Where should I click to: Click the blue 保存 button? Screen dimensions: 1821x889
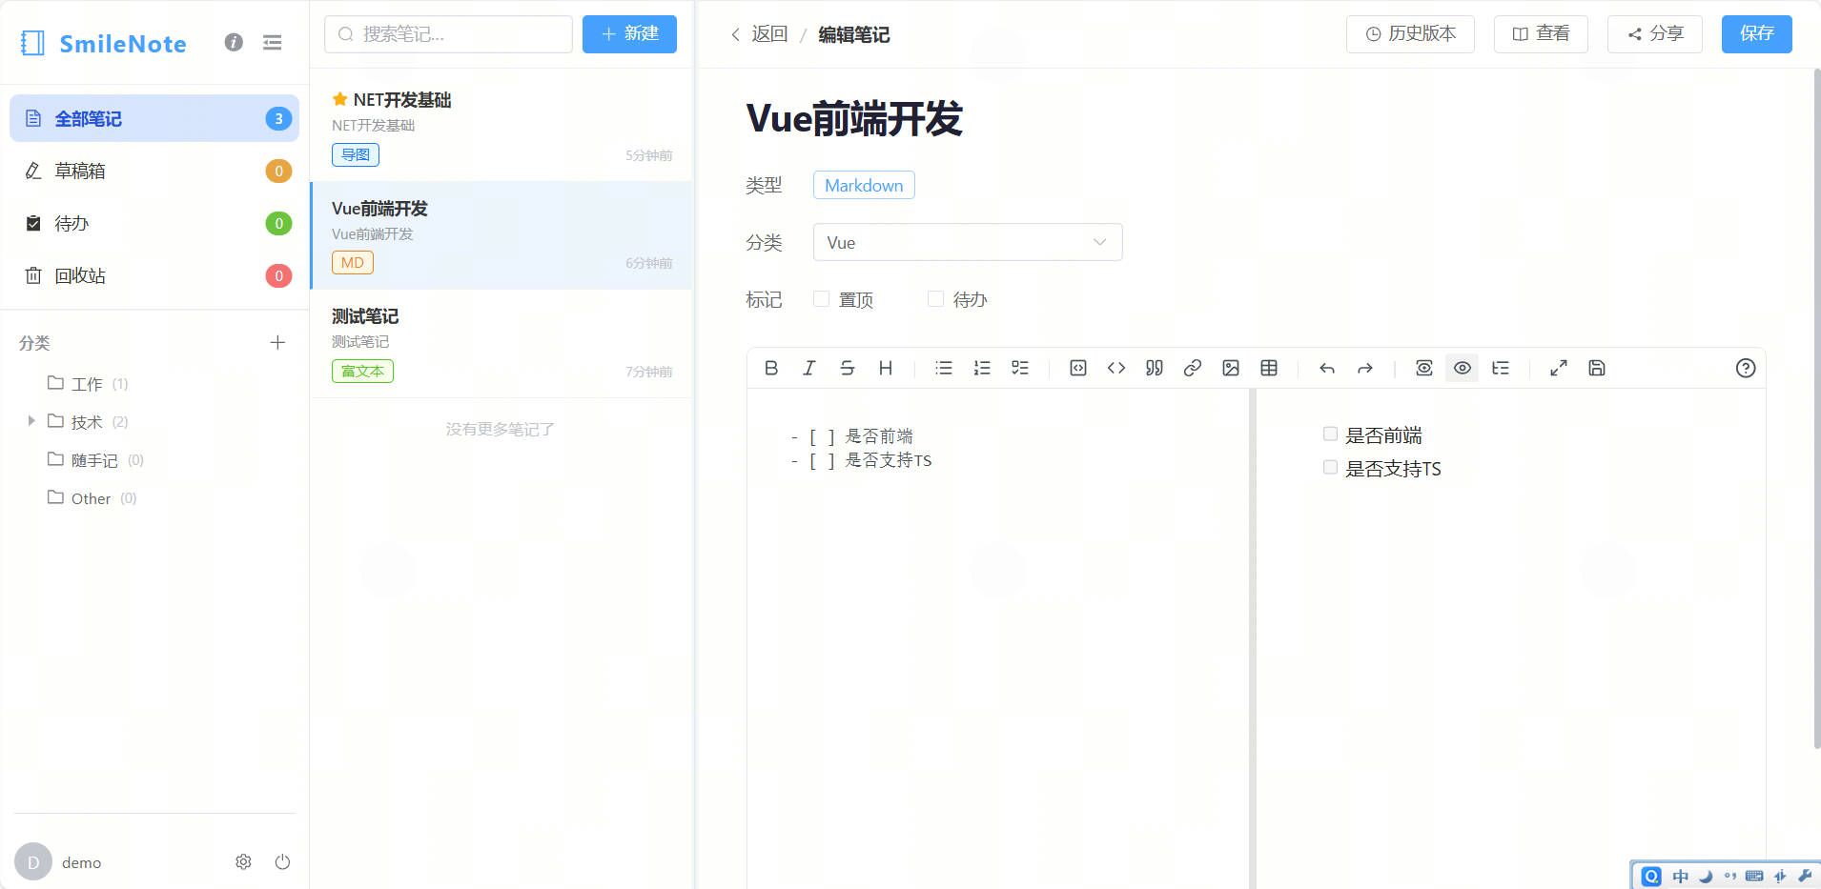pyautogui.click(x=1756, y=34)
